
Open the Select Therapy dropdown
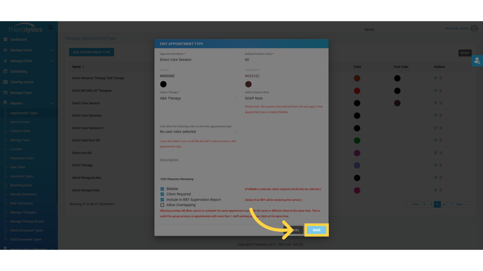click(x=198, y=98)
